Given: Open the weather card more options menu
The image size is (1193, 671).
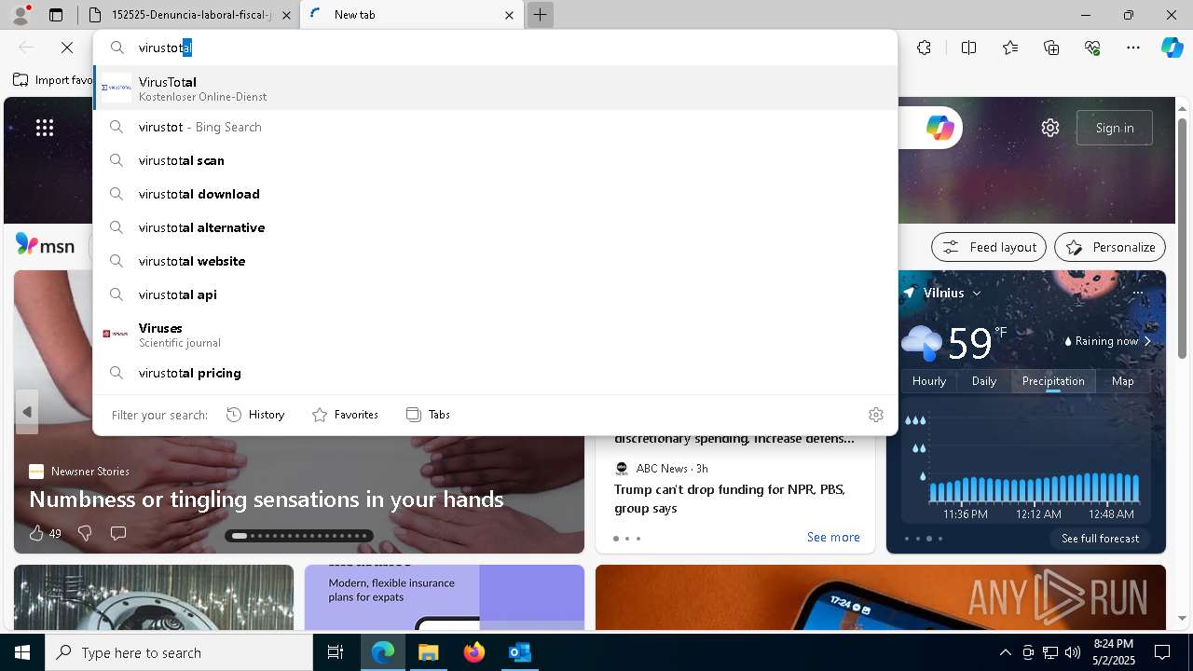Looking at the screenshot, I should [1137, 293].
